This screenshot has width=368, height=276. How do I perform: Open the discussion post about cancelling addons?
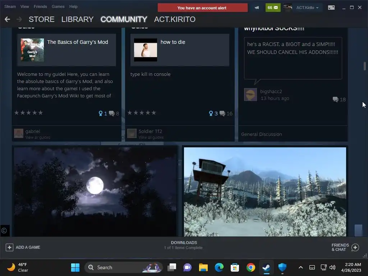293,58
